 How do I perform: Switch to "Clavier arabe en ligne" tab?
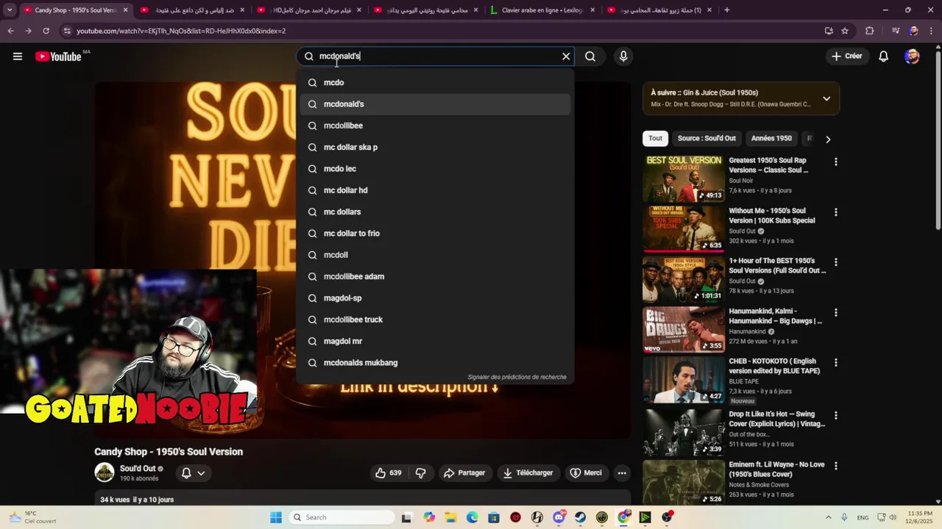tap(542, 10)
